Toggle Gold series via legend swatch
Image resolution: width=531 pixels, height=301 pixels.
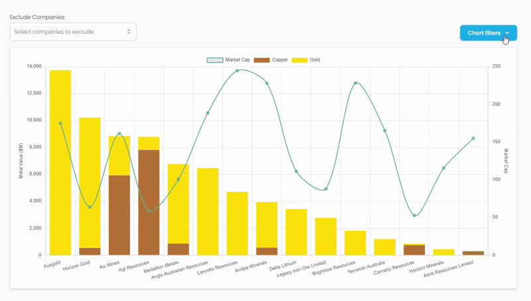tap(300, 60)
